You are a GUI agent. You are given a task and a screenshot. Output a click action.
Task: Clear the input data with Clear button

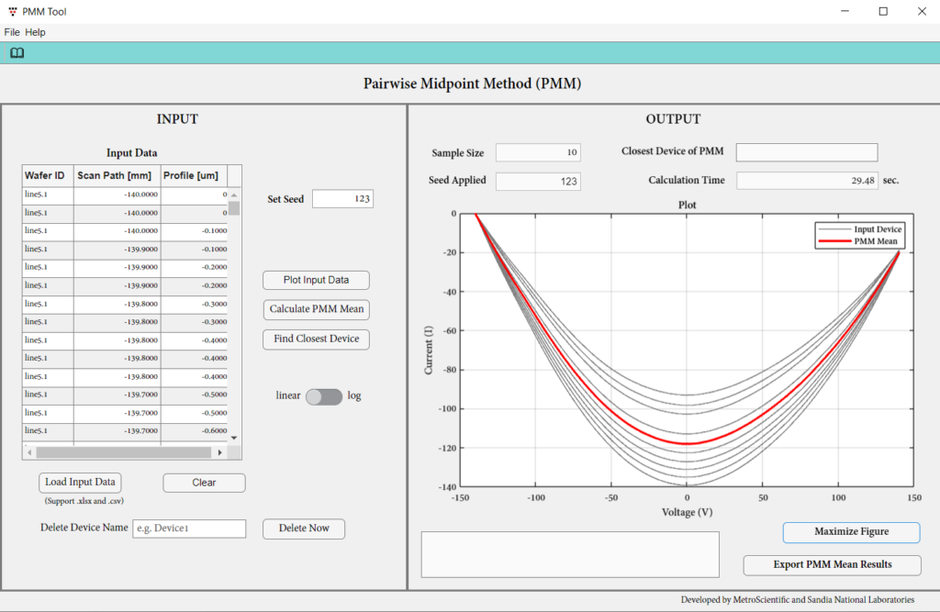pyautogui.click(x=204, y=483)
